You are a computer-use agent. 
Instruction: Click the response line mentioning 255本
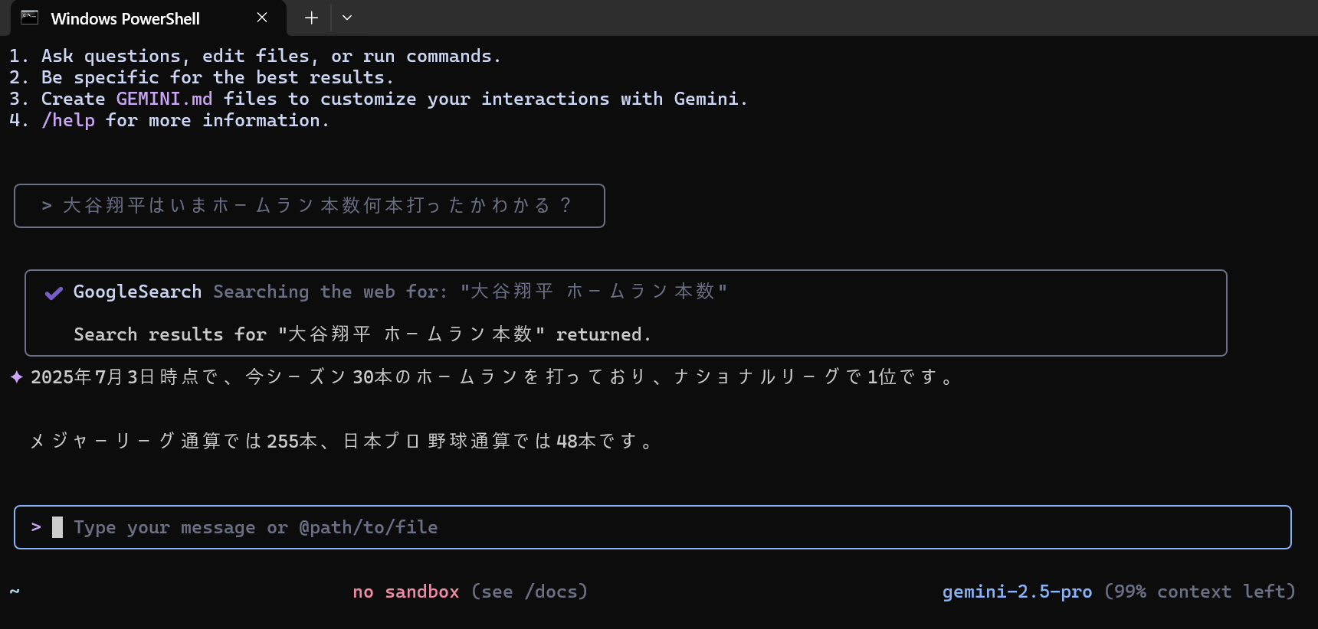(x=341, y=442)
